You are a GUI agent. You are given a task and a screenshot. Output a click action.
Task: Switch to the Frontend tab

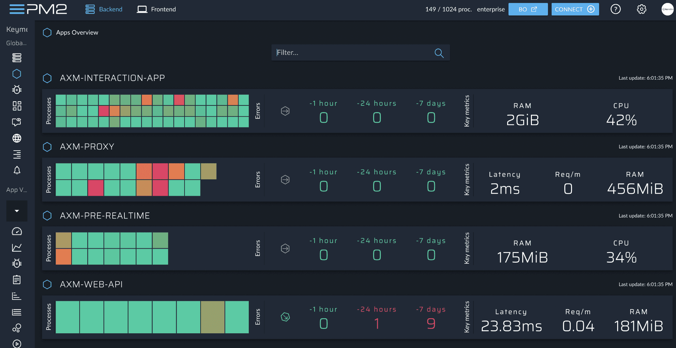point(156,9)
